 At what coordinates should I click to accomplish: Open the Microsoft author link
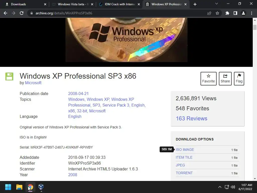(33, 83)
